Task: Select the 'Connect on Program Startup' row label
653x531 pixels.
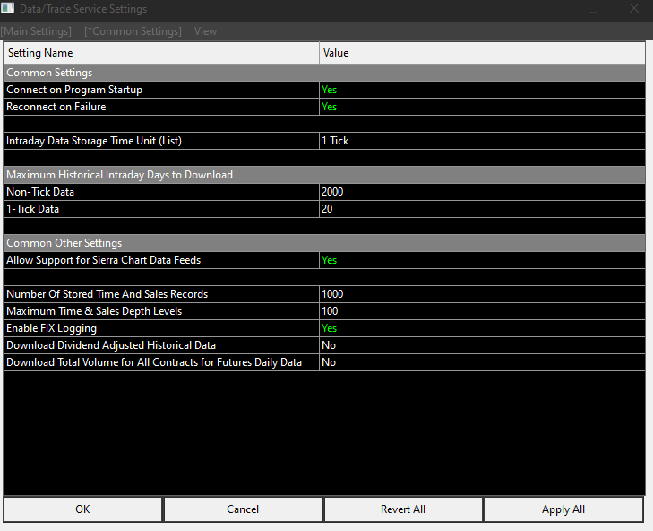Action: click(x=74, y=90)
